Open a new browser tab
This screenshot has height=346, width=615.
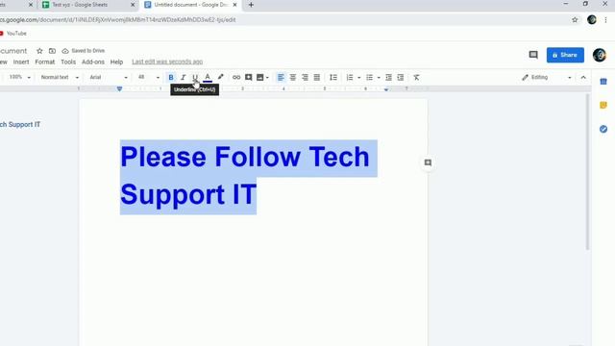(251, 5)
